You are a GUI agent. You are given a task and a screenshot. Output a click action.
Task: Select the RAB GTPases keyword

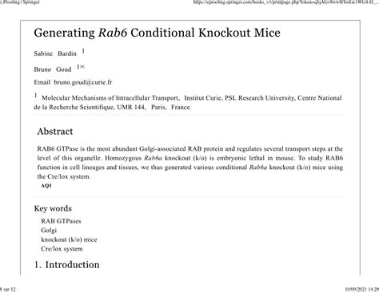coord(61,221)
